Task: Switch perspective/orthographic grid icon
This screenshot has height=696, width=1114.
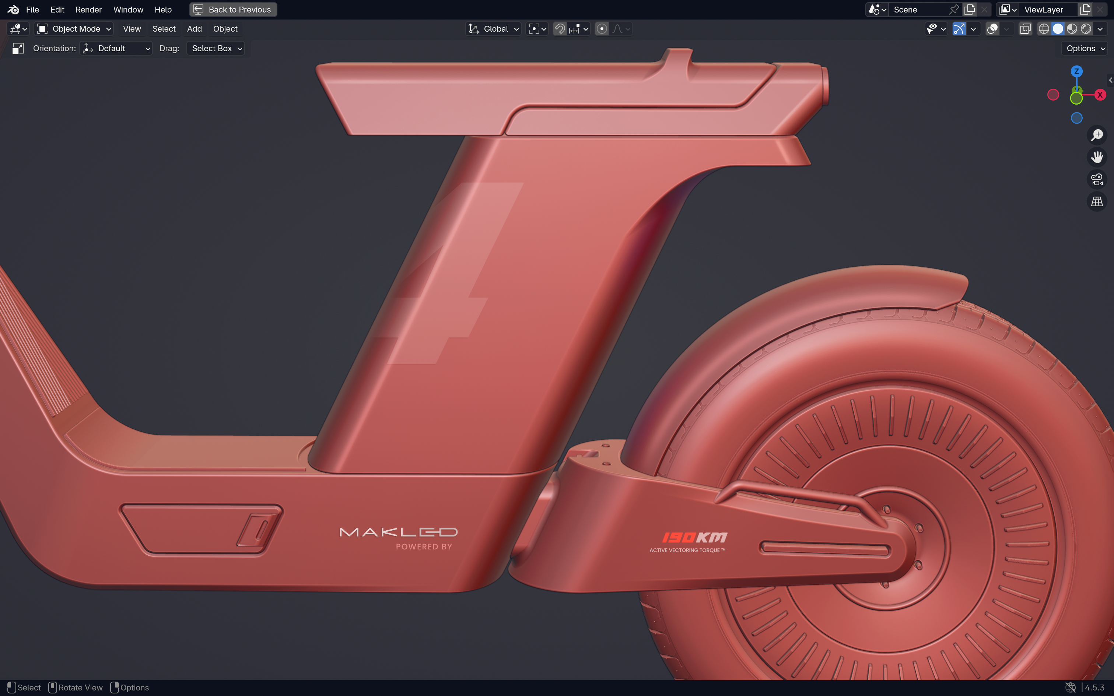Action: click(x=1097, y=201)
